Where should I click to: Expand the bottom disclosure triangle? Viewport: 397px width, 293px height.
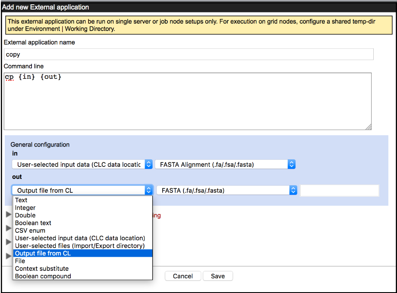pos(8,255)
